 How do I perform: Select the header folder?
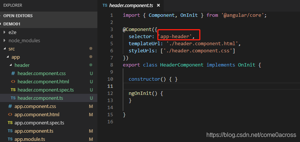click(x=22, y=65)
